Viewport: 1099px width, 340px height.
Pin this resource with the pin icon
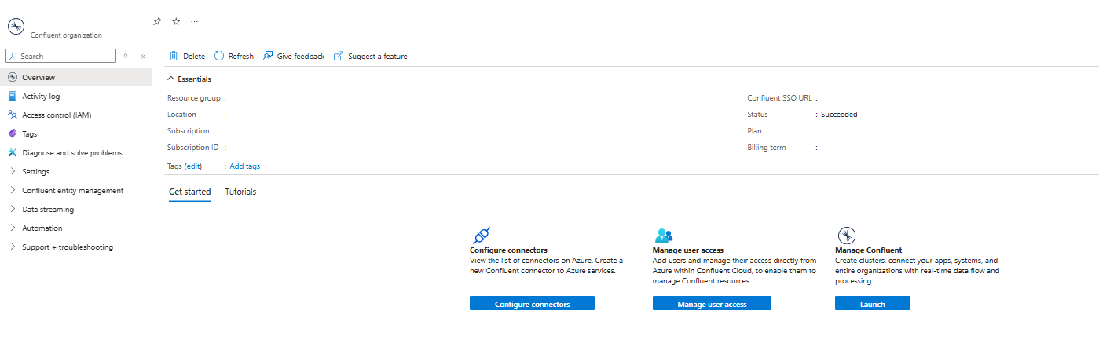[157, 21]
